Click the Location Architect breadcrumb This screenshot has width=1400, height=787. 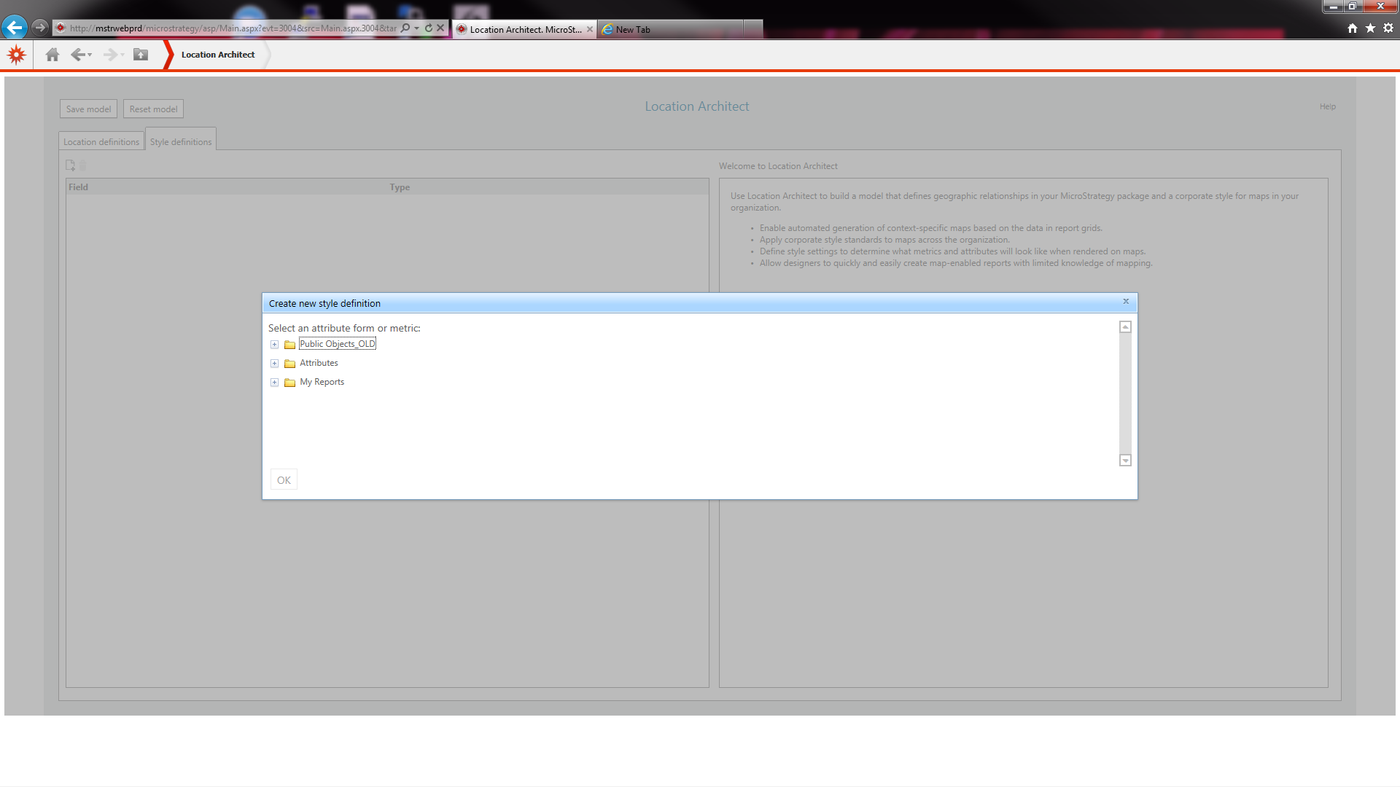pyautogui.click(x=218, y=55)
